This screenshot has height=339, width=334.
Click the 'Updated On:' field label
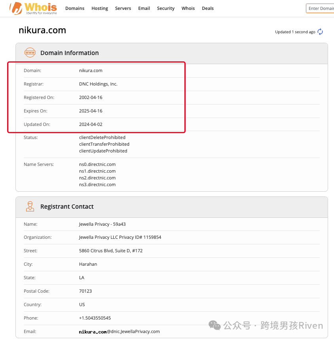pyautogui.click(x=37, y=124)
